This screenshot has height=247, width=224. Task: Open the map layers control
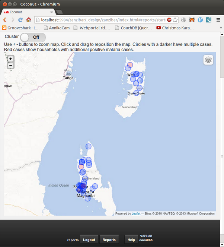pyautogui.click(x=208, y=60)
